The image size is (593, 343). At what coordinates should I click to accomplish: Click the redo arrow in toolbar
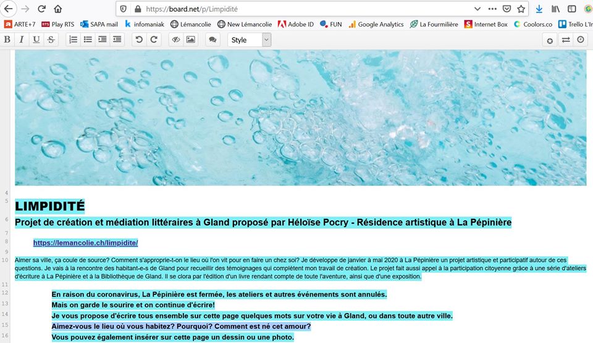point(154,39)
